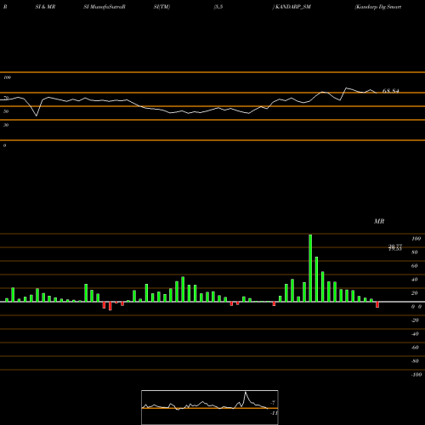Click the 'SI MunafaSutraR' header text
Viewport: 425px width, 425px height.
pyautogui.click(x=105, y=7)
